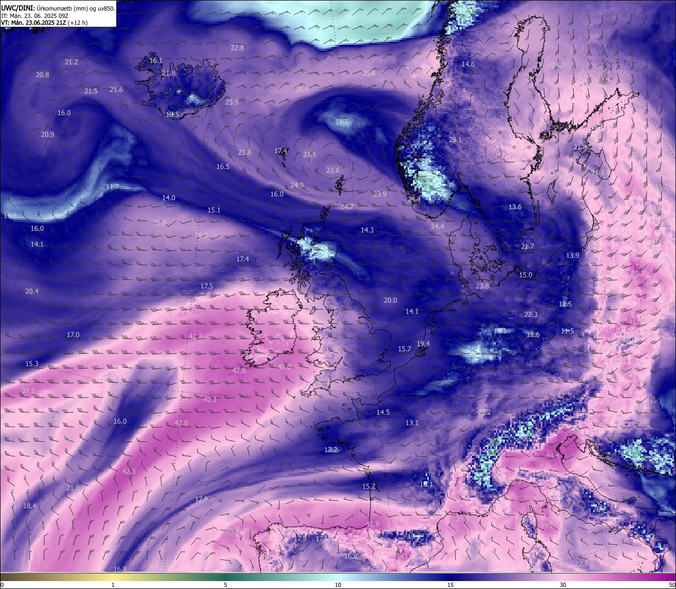676x589 pixels.
Task: Click the '21.5' map value
Action: click(x=91, y=91)
